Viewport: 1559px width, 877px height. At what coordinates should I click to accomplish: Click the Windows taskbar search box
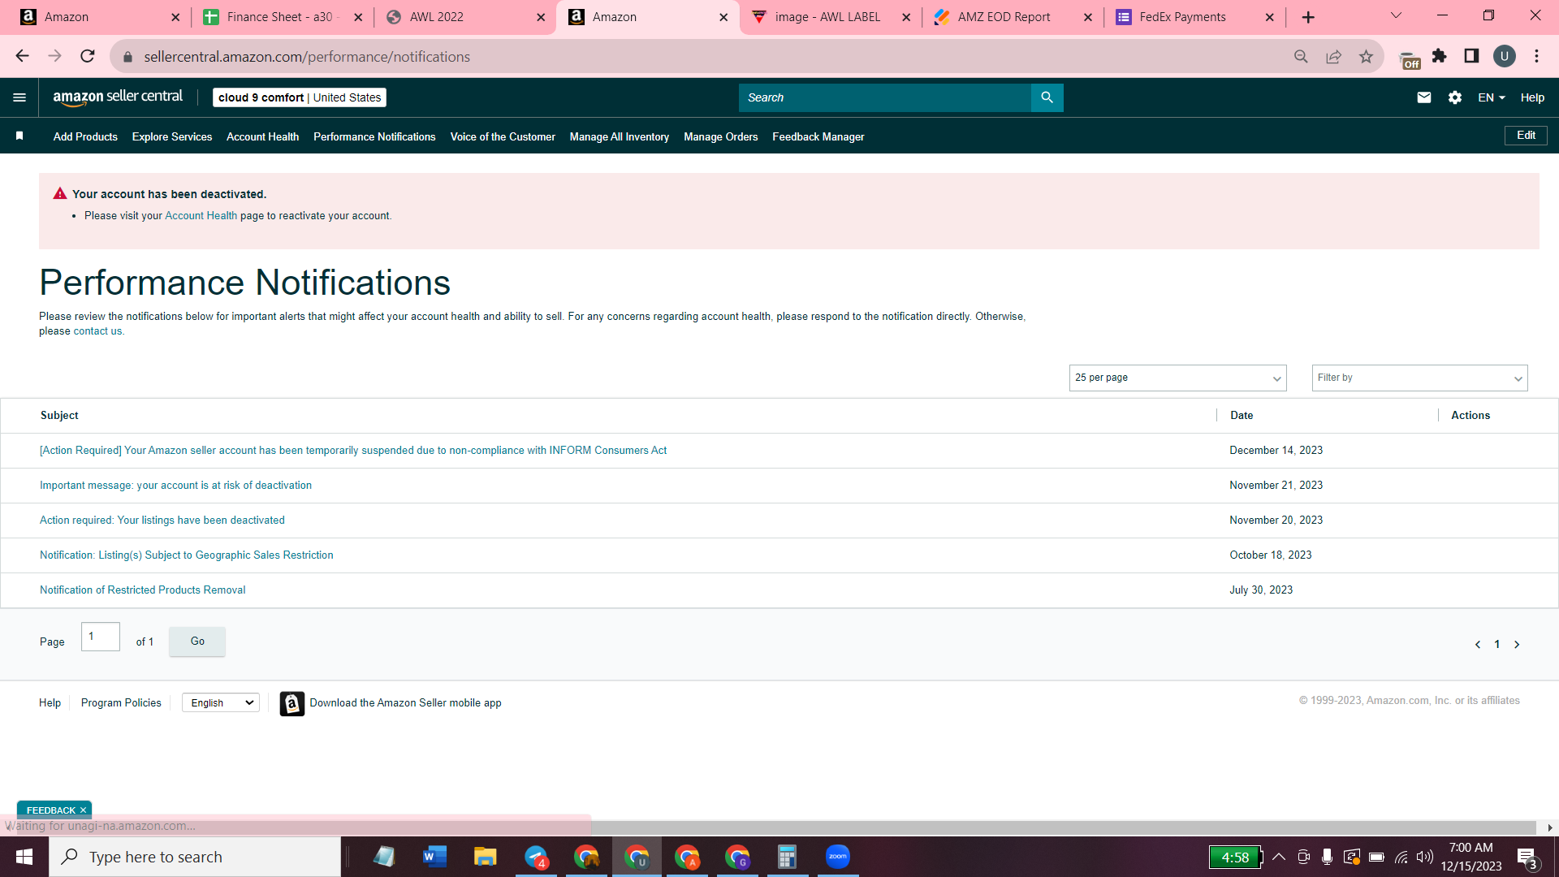195,857
